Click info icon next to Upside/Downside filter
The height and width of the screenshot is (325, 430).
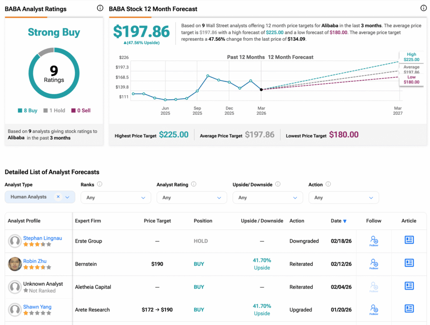[x=278, y=184]
